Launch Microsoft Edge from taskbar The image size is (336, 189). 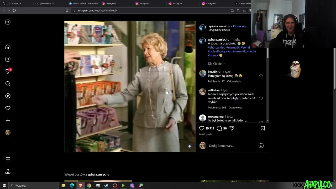pyautogui.click(x=72, y=186)
